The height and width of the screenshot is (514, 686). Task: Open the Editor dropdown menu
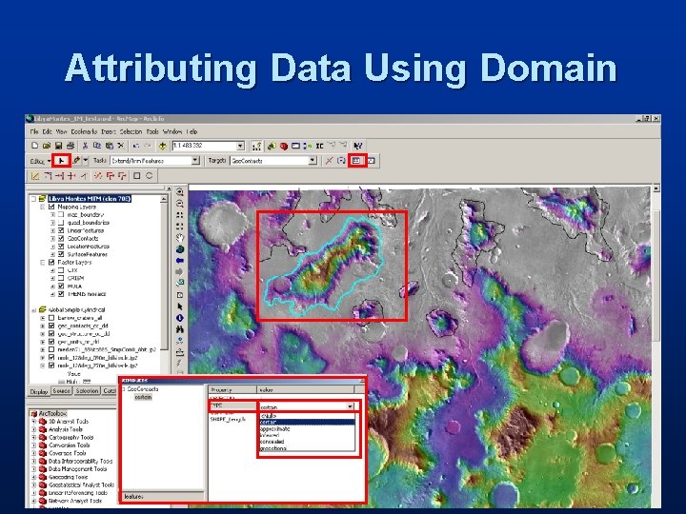40,161
